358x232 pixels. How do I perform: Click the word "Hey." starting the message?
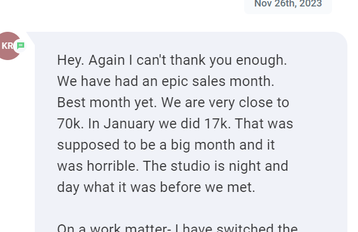coord(71,60)
